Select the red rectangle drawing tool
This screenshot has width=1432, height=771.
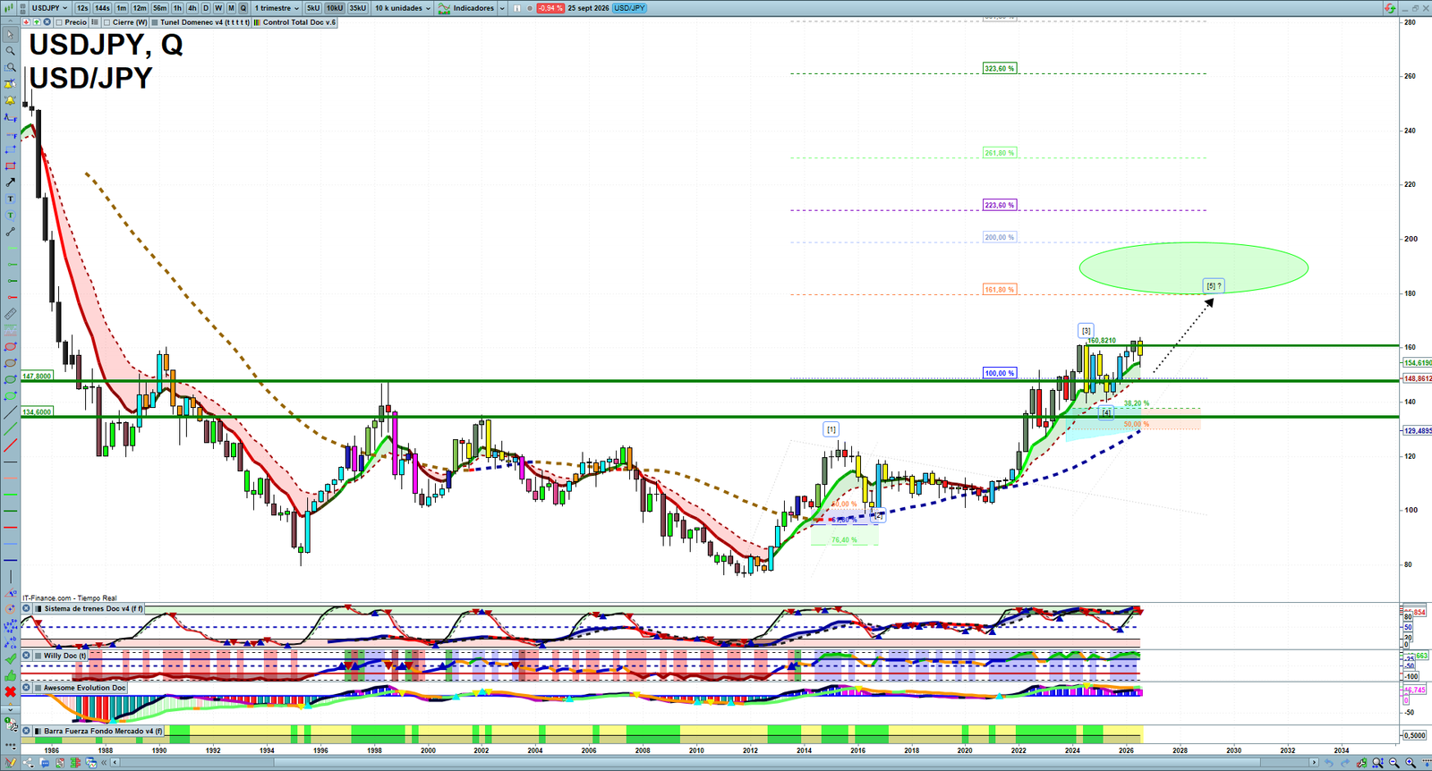coord(11,166)
